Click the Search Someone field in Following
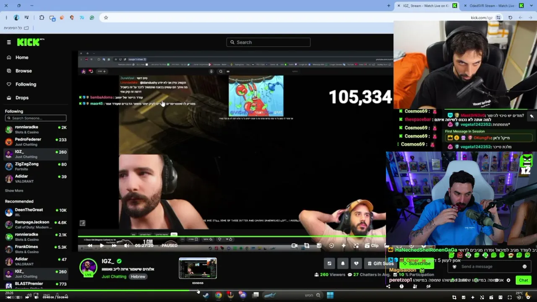This screenshot has width=537, height=302. coord(36,118)
